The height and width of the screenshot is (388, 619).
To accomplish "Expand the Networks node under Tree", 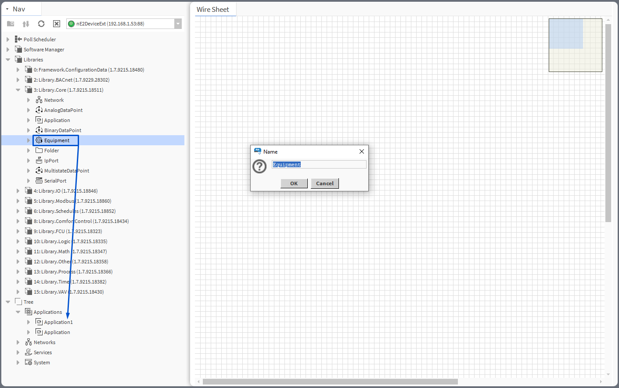I will [x=18, y=342].
